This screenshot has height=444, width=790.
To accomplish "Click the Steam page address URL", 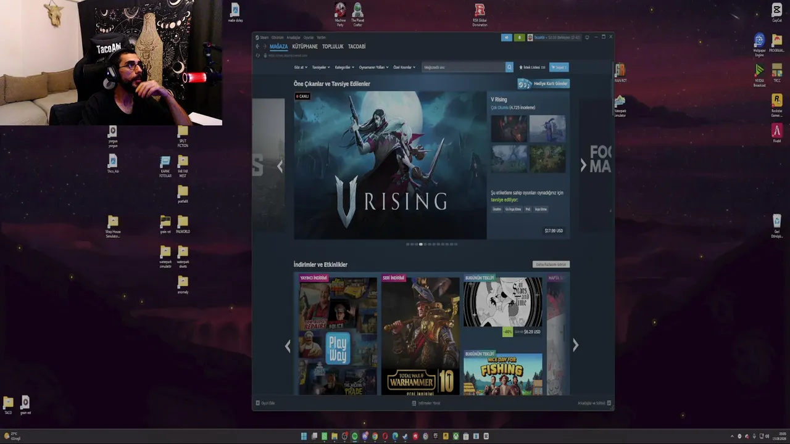I will point(288,55).
